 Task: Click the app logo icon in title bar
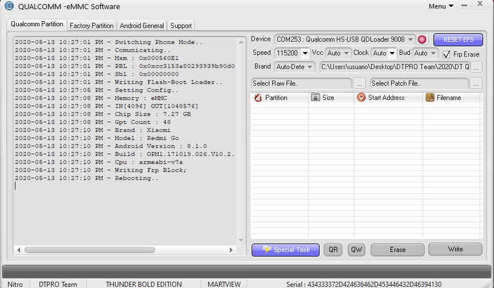pos(9,6)
